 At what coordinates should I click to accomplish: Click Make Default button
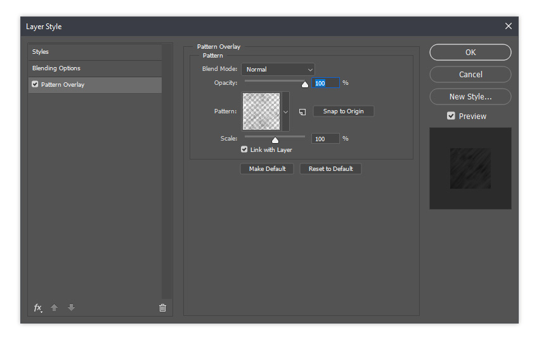pos(267,169)
